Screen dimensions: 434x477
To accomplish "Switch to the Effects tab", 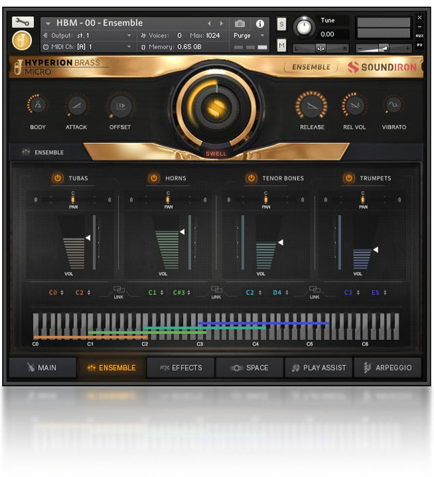I will (x=181, y=368).
